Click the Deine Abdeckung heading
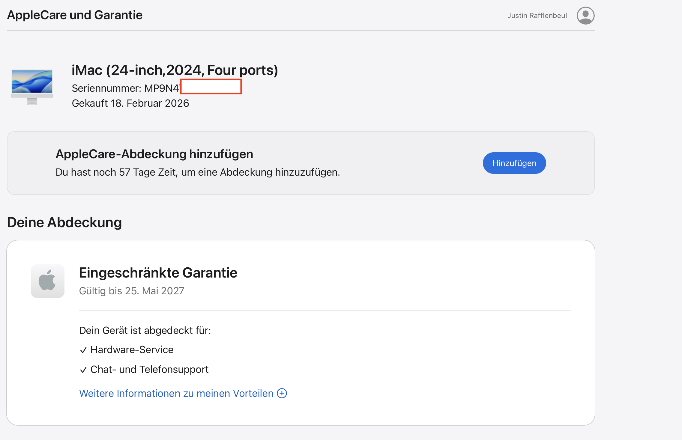The height and width of the screenshot is (440, 682). click(x=64, y=222)
